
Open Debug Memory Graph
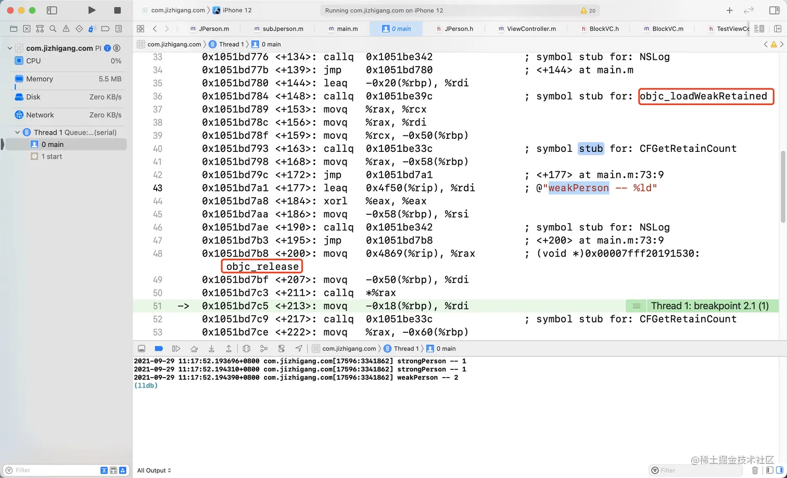tap(264, 348)
